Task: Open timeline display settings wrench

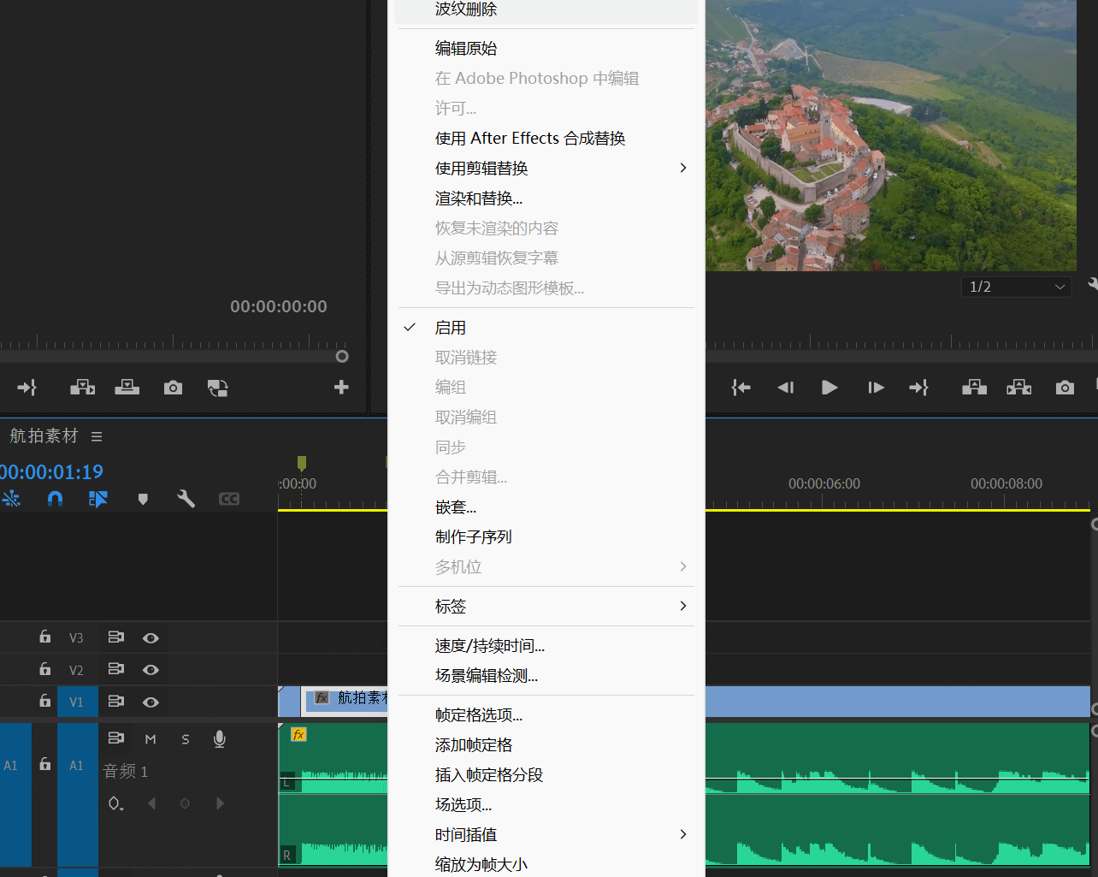Action: [x=186, y=499]
